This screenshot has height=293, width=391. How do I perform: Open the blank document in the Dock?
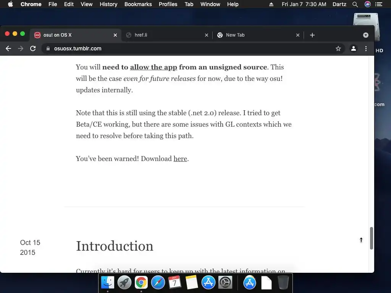click(x=266, y=283)
